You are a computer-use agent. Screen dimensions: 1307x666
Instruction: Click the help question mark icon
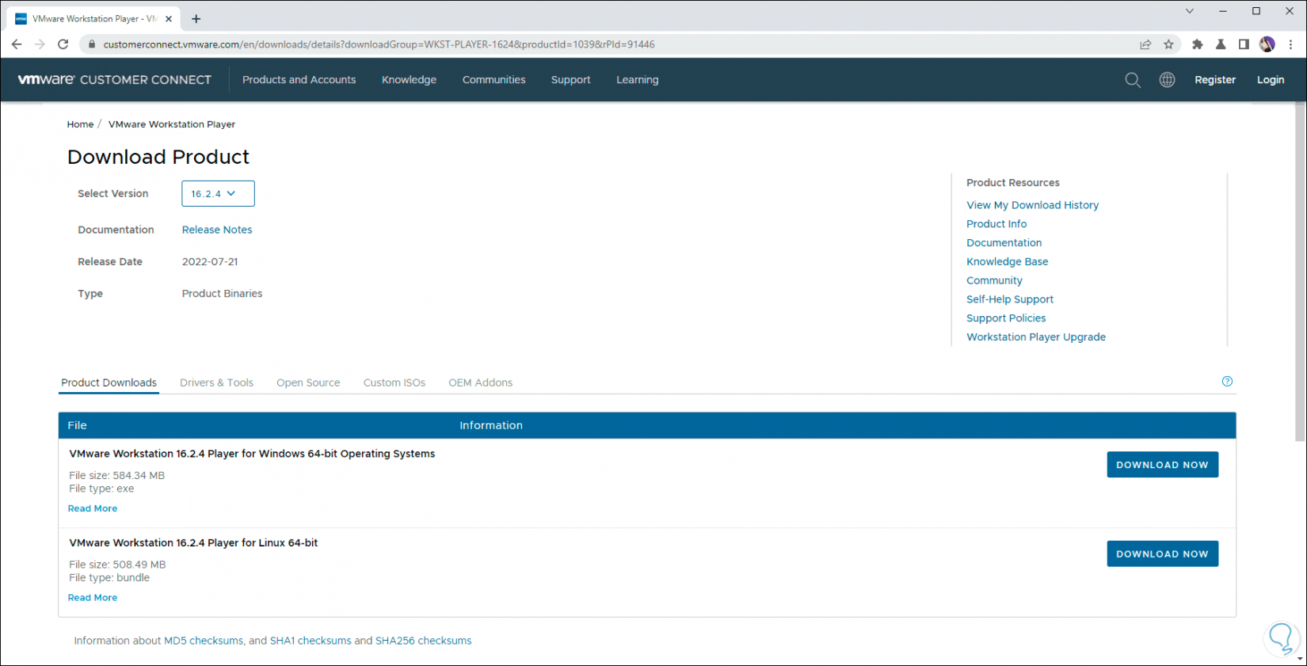(1227, 382)
